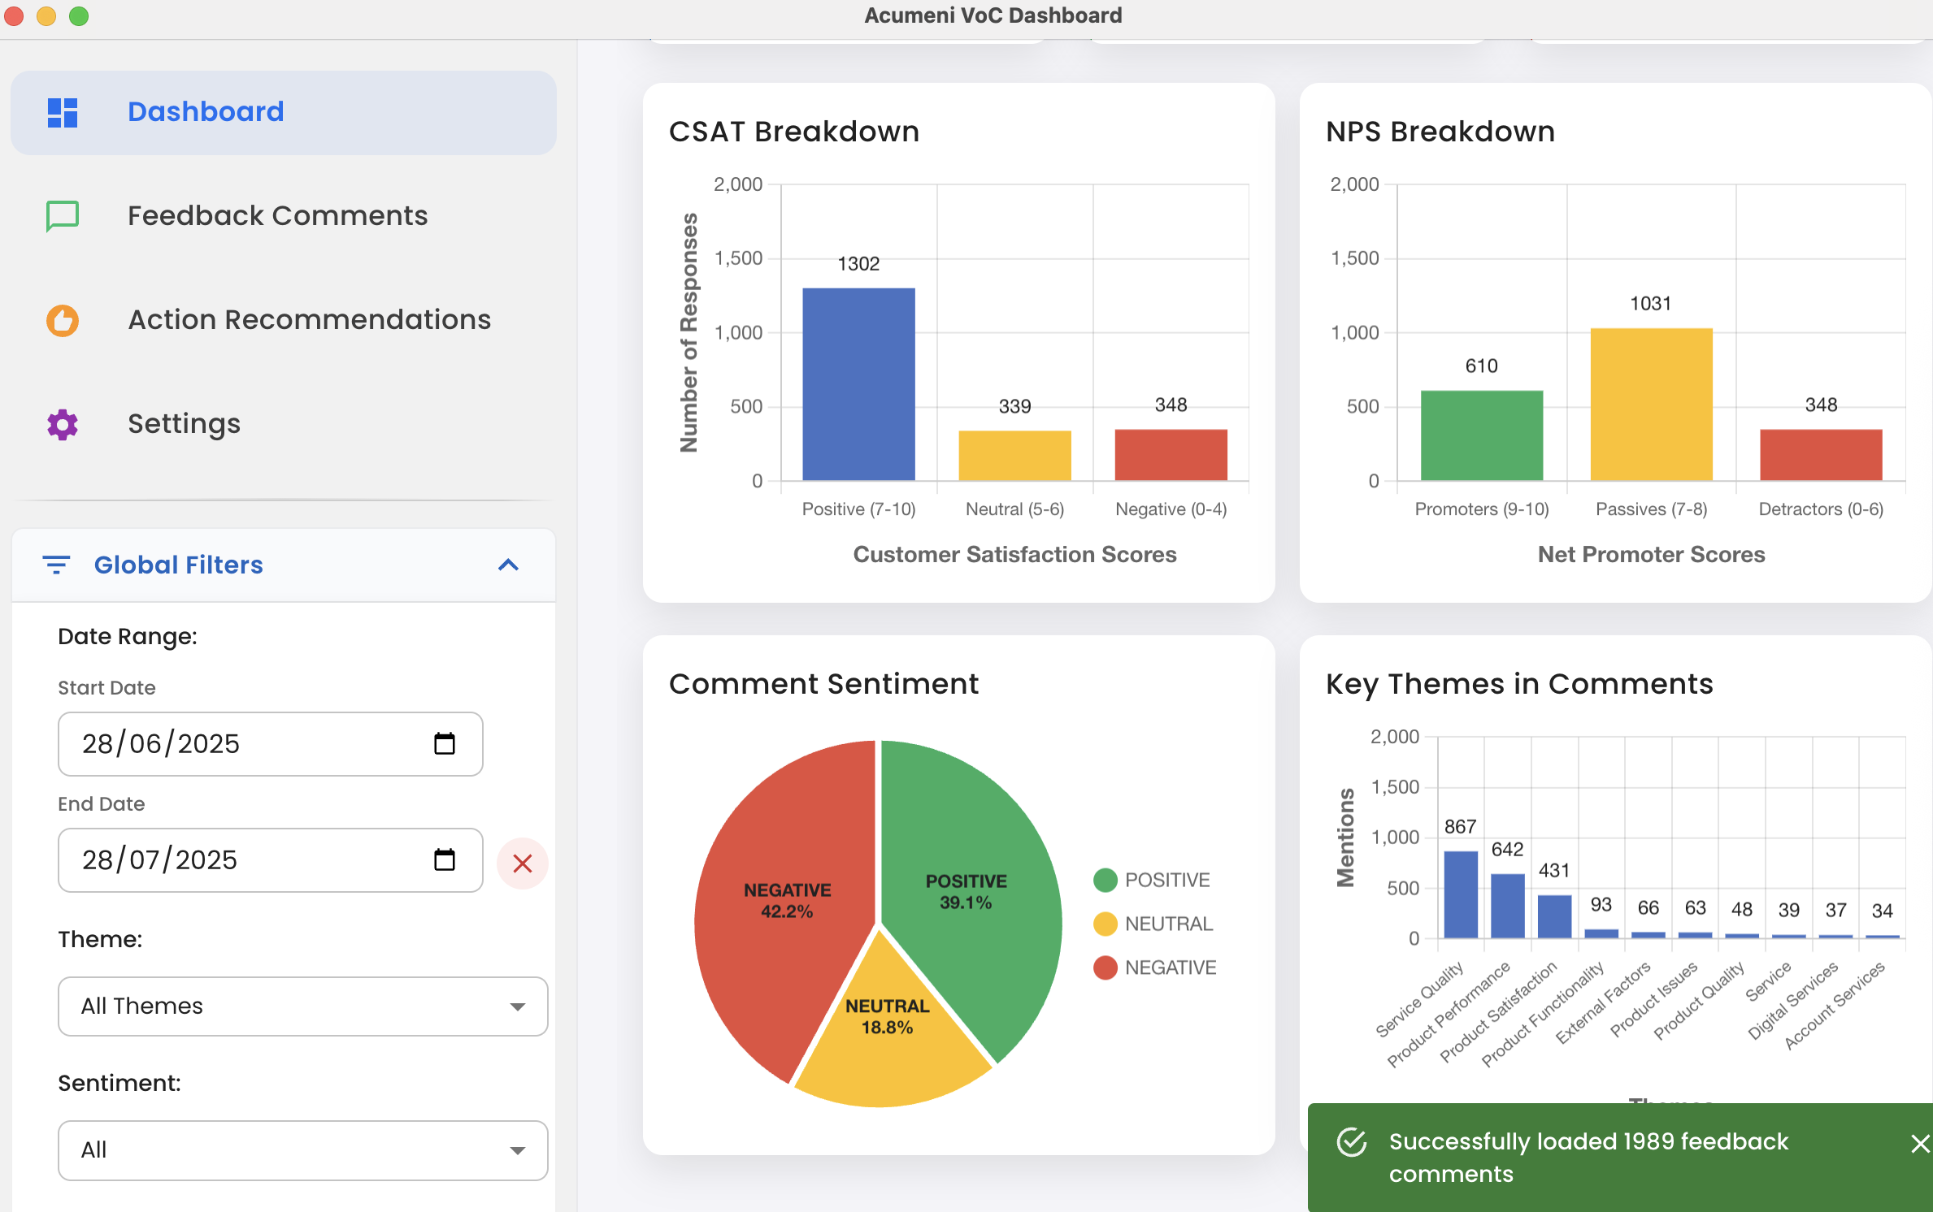Click the Start Date input field
The width and height of the screenshot is (1933, 1212).
(x=244, y=743)
